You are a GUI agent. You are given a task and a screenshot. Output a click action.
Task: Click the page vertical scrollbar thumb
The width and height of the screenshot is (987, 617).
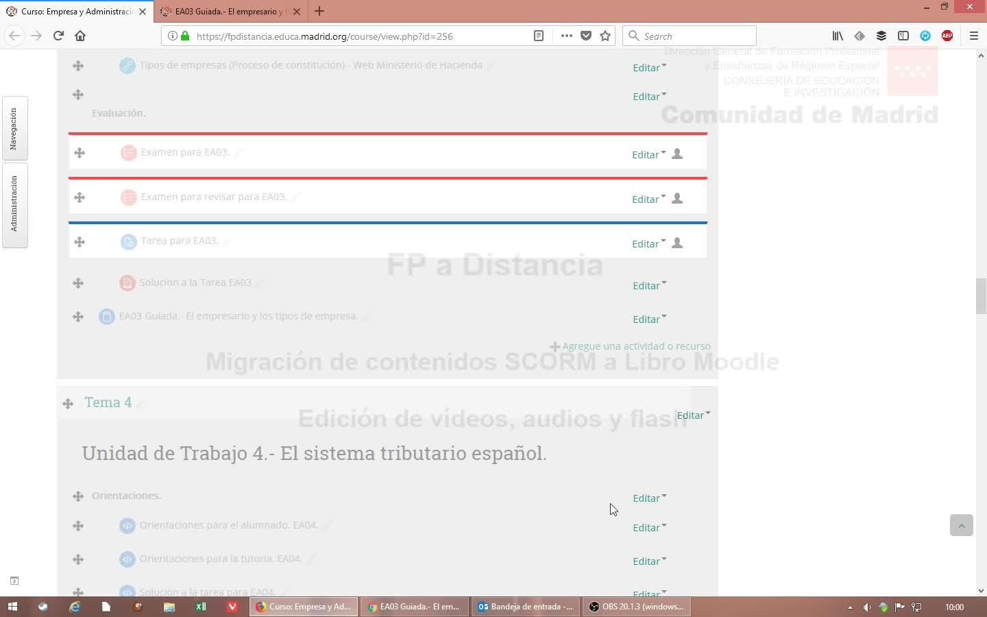click(981, 295)
